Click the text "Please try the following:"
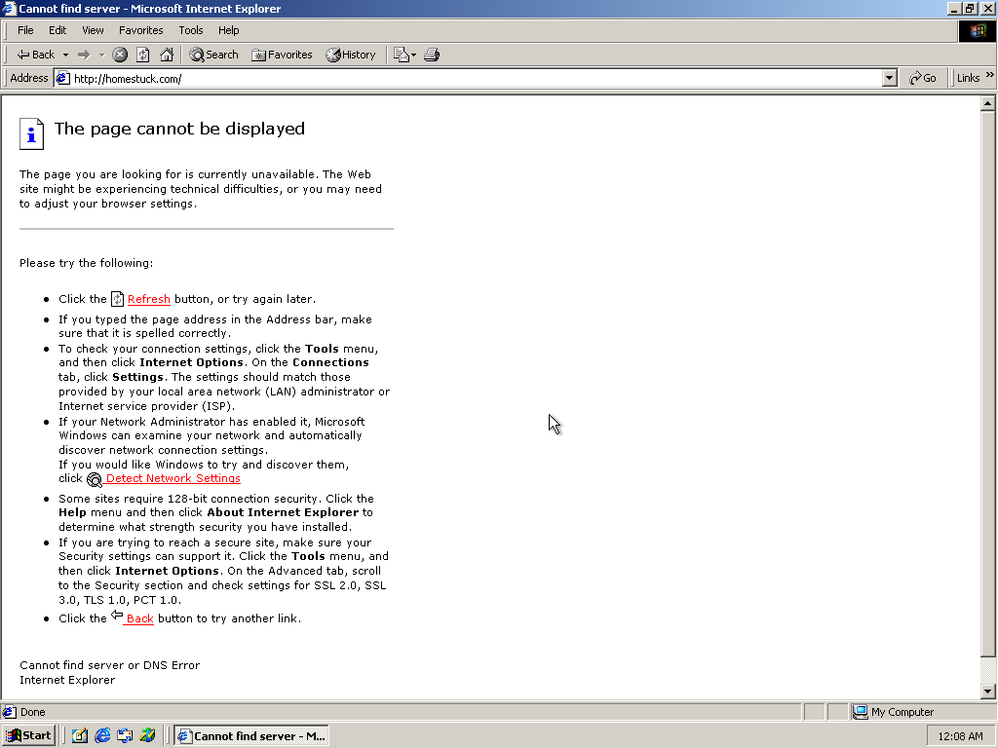The width and height of the screenshot is (998, 748). coord(86,263)
